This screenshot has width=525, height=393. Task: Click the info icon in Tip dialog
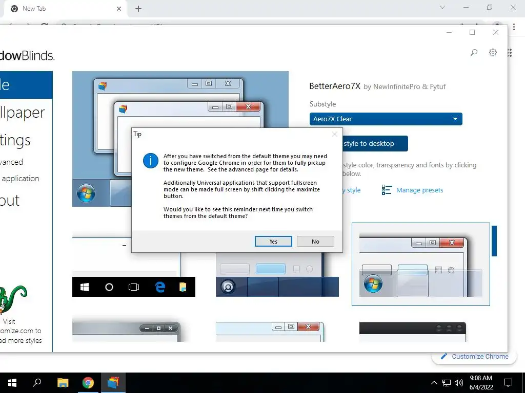click(151, 161)
